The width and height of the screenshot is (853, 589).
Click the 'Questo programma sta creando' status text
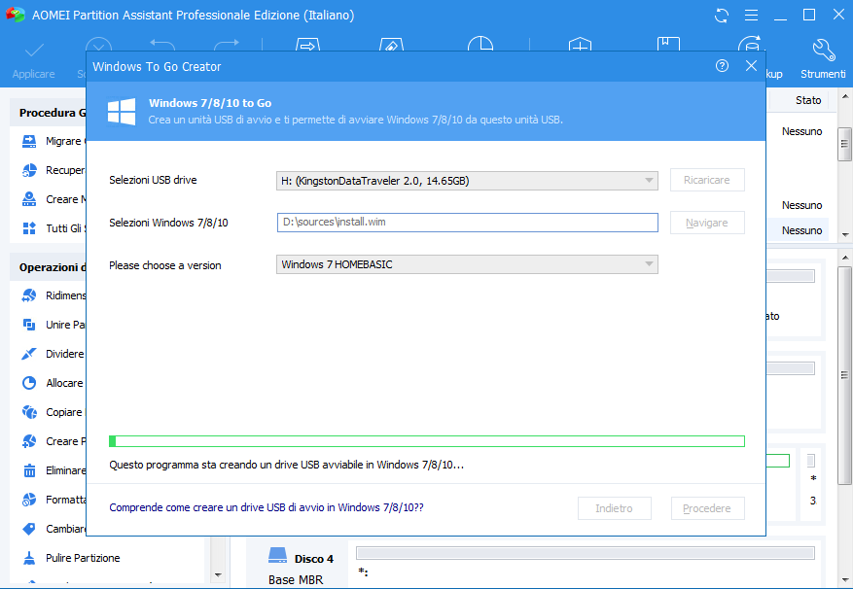(286, 465)
